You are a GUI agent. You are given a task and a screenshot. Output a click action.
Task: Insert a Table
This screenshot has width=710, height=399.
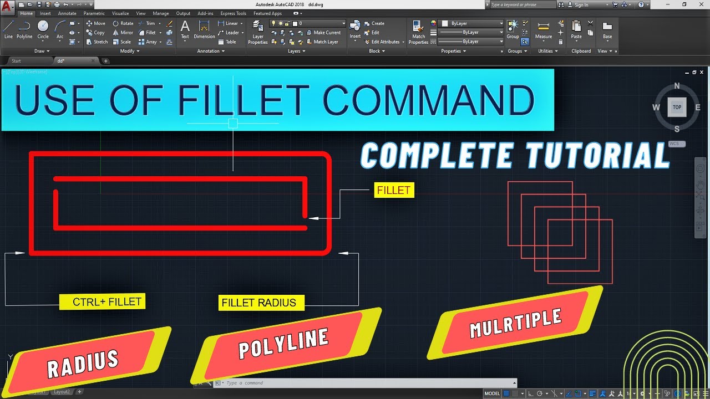[x=227, y=42]
